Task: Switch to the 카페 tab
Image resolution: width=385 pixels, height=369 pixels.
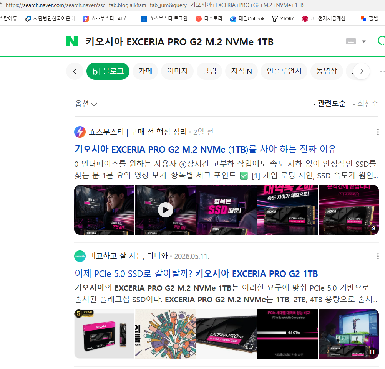Action: pyautogui.click(x=145, y=71)
